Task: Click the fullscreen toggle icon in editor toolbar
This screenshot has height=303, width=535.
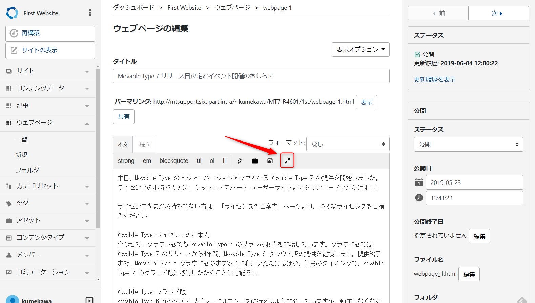Action: coord(287,161)
